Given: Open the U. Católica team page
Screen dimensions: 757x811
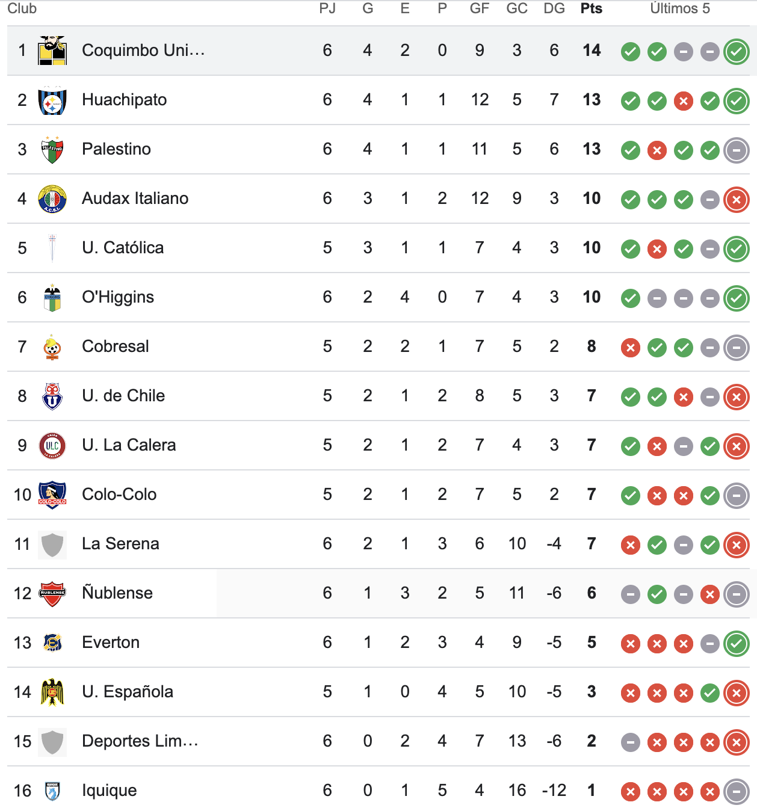Looking at the screenshot, I should [123, 248].
